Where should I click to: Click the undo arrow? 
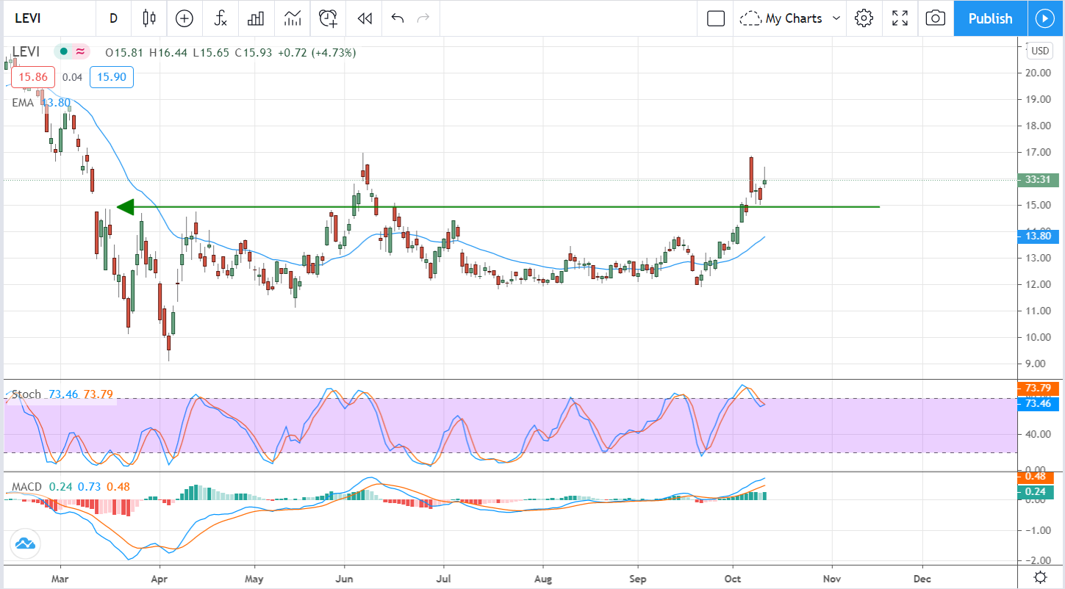click(x=398, y=18)
